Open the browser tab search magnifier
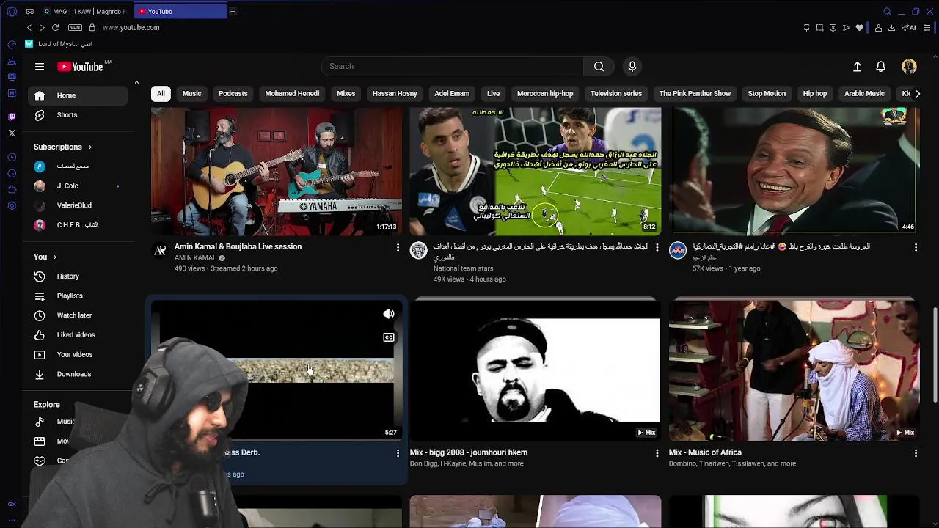Screen dimensions: 939x528 point(887,11)
